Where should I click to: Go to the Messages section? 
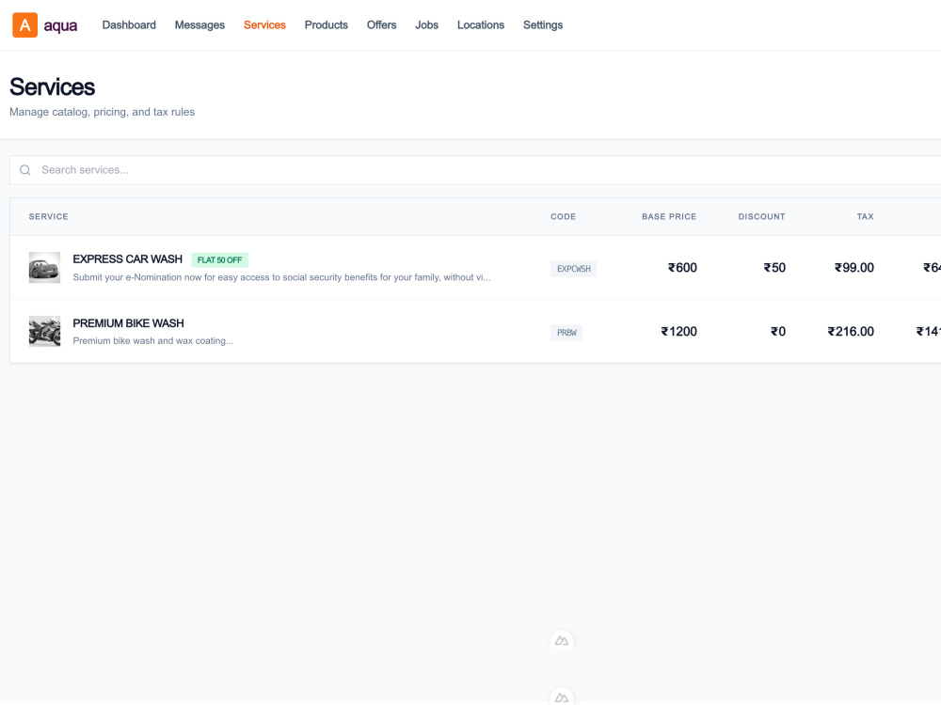(x=199, y=25)
